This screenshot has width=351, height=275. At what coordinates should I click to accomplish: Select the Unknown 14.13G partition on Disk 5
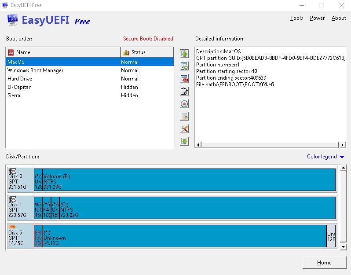click(x=184, y=236)
